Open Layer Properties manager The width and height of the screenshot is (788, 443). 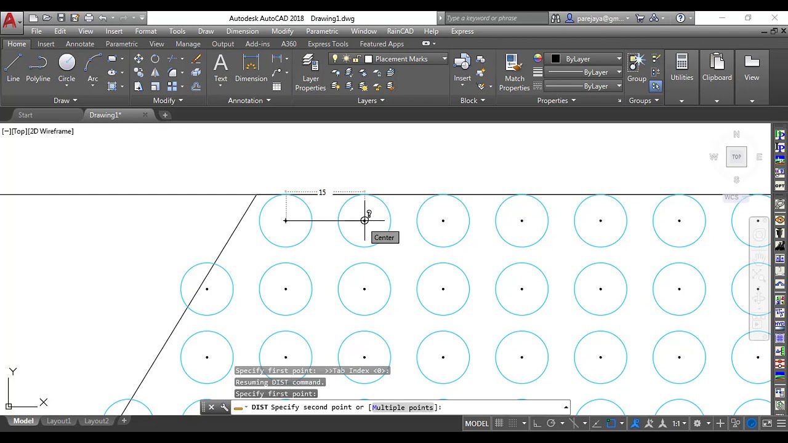coord(310,73)
